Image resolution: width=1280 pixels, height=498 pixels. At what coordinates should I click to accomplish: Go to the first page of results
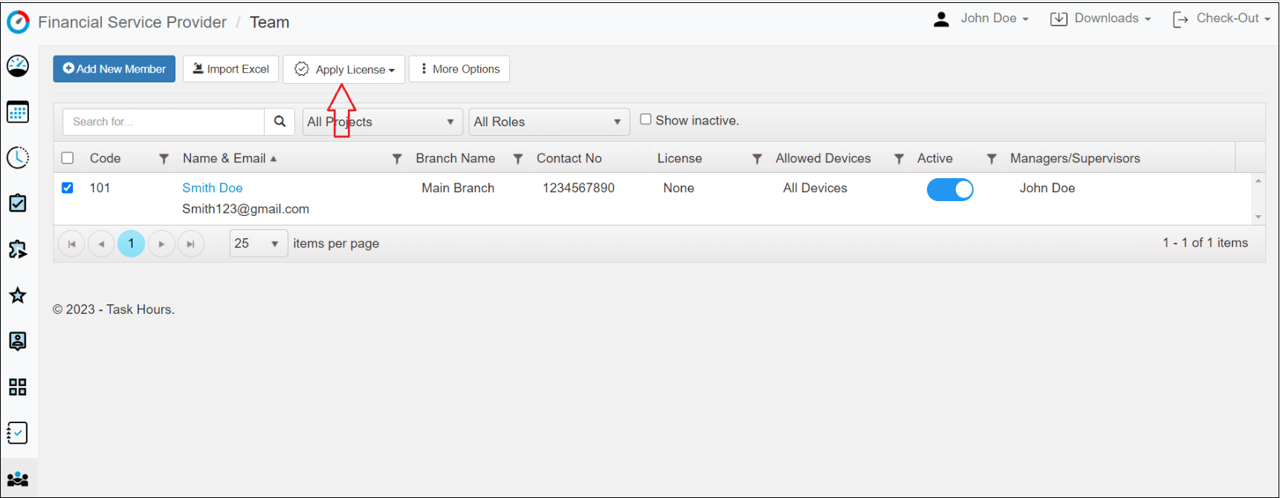click(71, 243)
